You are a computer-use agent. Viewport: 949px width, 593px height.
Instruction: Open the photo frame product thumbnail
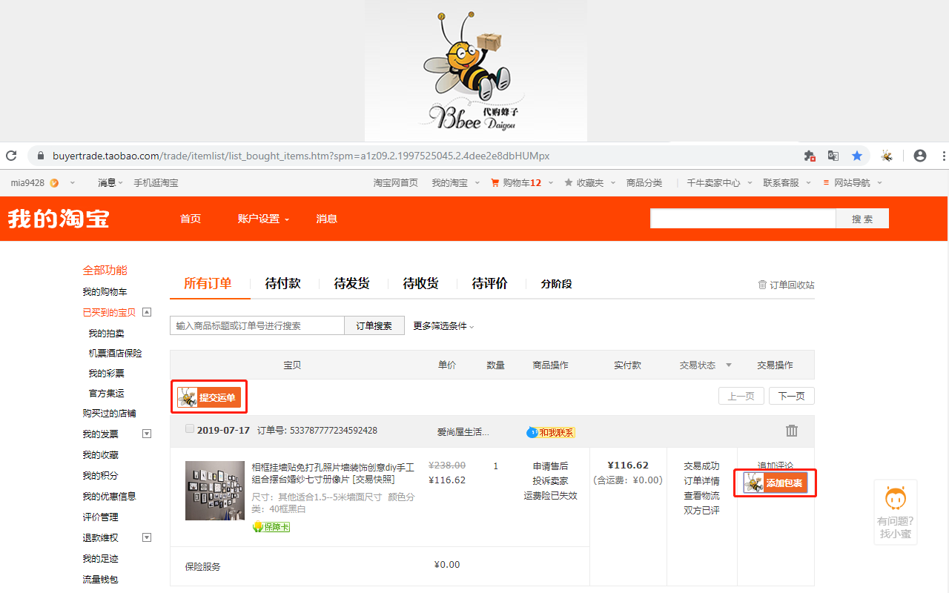tap(215, 491)
